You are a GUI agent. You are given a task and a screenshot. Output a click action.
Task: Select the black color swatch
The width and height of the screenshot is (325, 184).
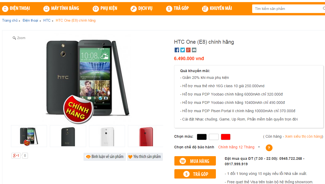click(202, 137)
